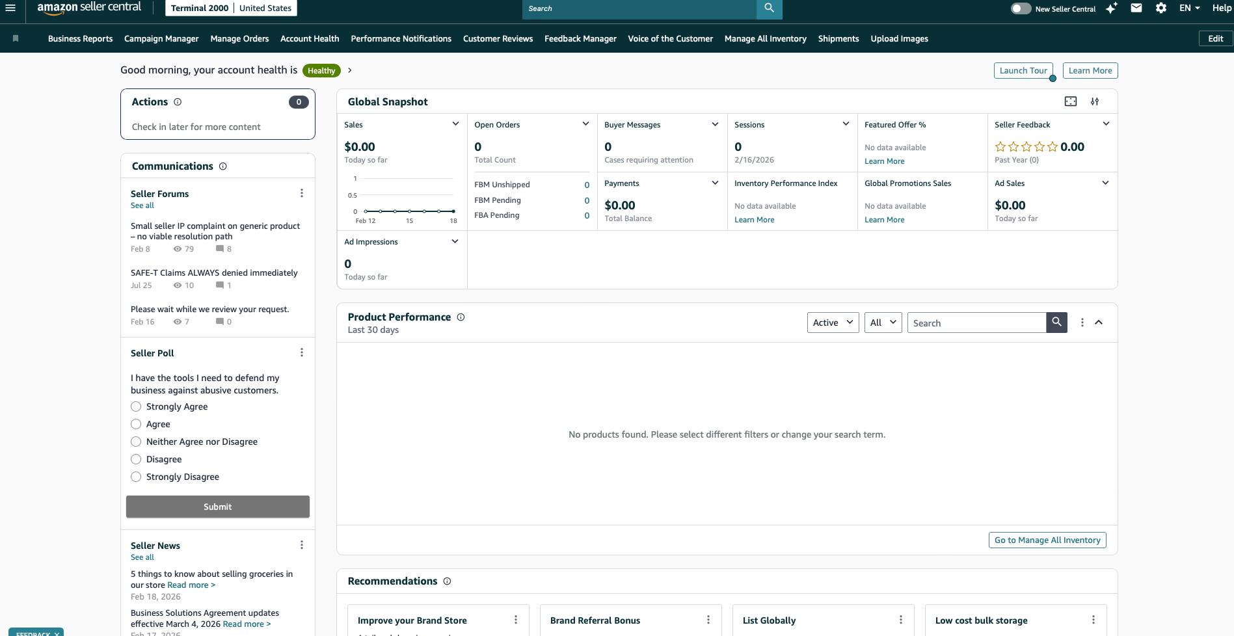
Task: Expand the Sales card dropdown
Action: (x=455, y=124)
